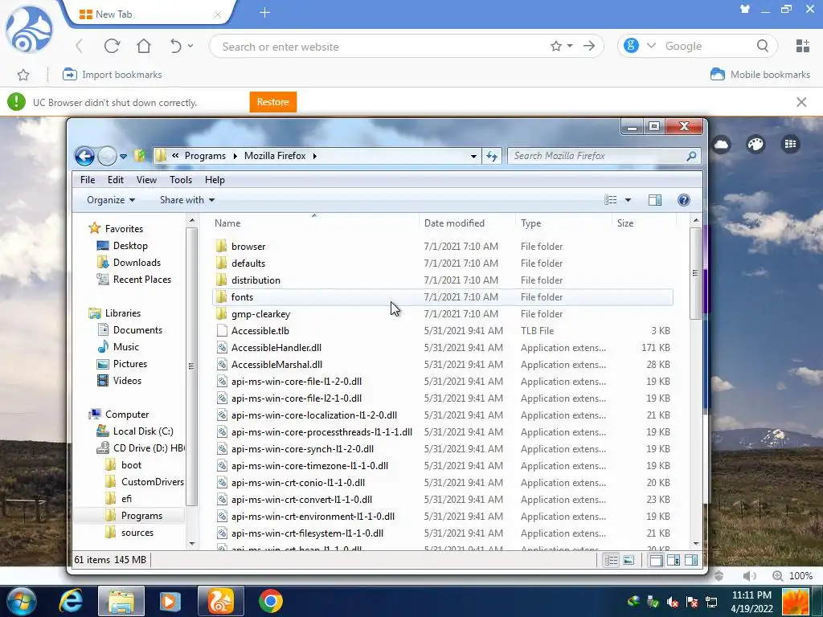823x617 pixels.
Task: Open the File menu
Action: coord(88,179)
